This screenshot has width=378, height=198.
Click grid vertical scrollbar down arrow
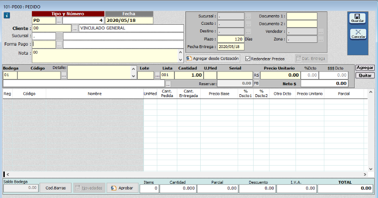370,169
